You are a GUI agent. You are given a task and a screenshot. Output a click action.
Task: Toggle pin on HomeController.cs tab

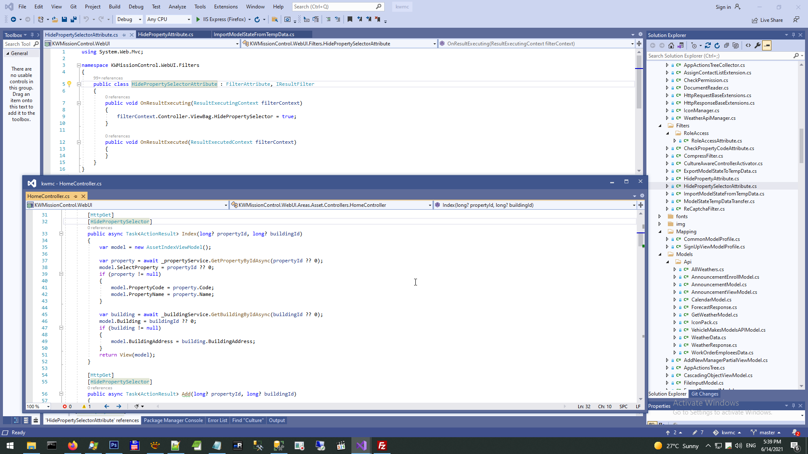[x=76, y=196]
